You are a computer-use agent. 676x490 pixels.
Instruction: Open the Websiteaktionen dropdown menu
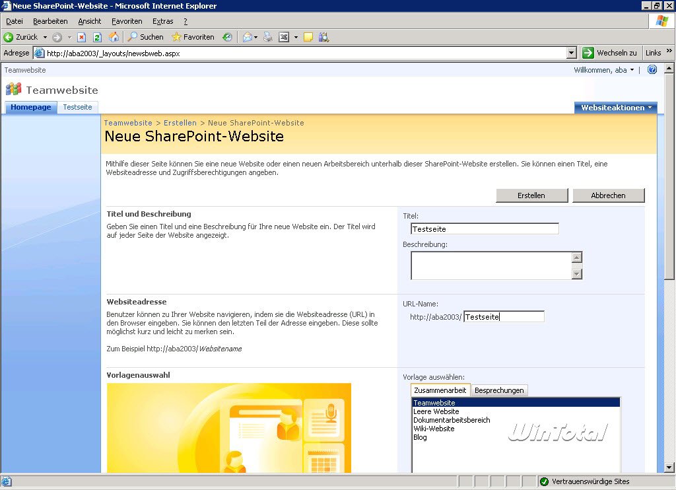pos(616,108)
